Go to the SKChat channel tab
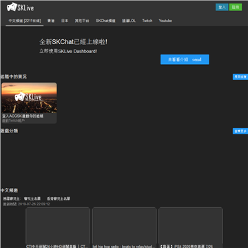This screenshot has height=248, width=248. coord(105,21)
